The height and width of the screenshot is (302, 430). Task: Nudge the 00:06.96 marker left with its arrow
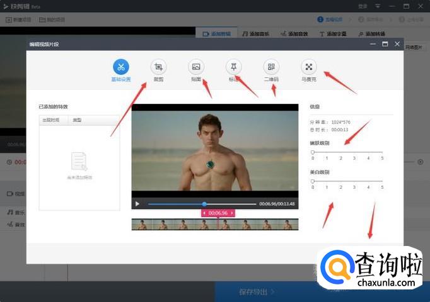click(204, 213)
